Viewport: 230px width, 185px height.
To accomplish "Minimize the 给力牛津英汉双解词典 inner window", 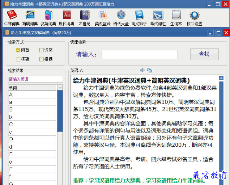I will pos(210,32).
